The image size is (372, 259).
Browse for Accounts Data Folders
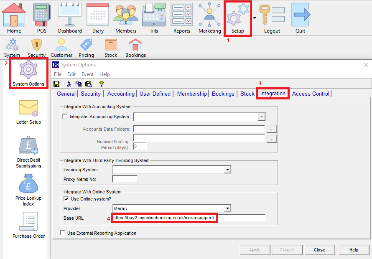272,129
